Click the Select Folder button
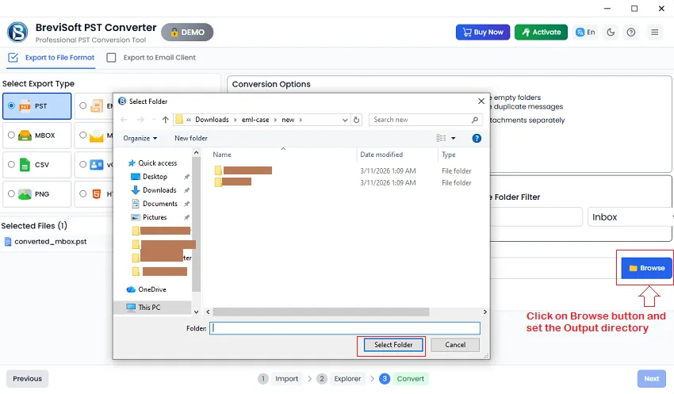The height and width of the screenshot is (394, 674). (393, 345)
